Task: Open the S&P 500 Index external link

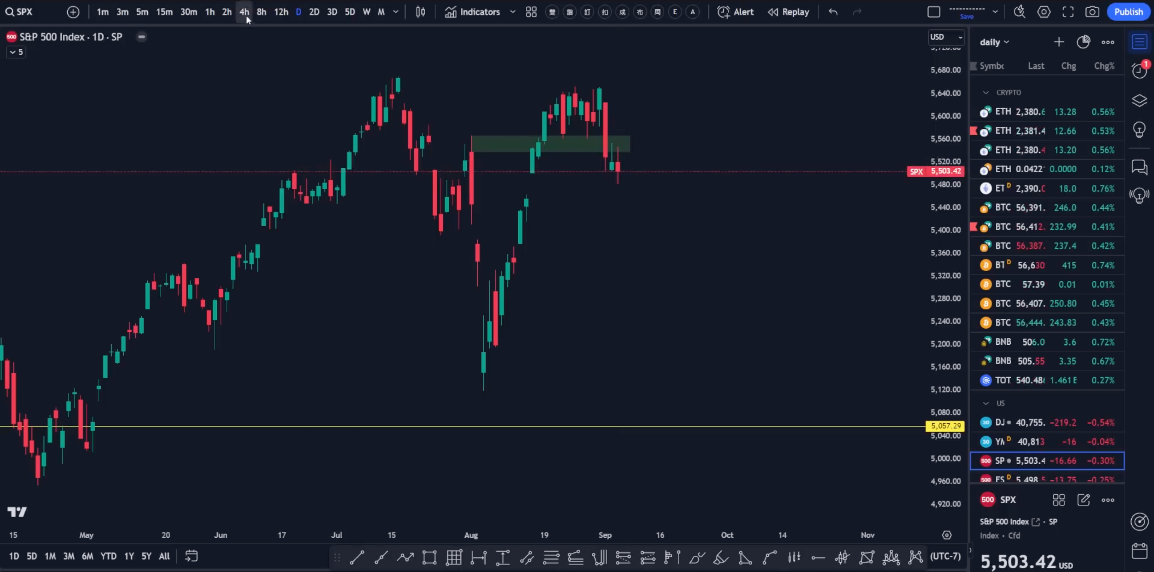Action: [1035, 522]
